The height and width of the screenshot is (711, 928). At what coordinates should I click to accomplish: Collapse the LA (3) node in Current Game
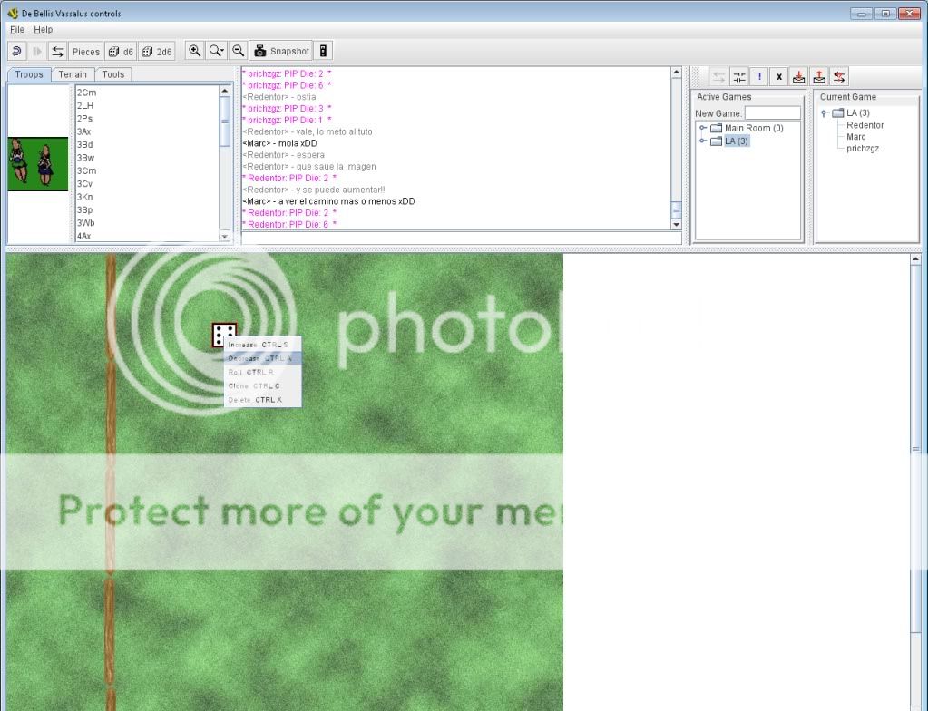coord(824,113)
